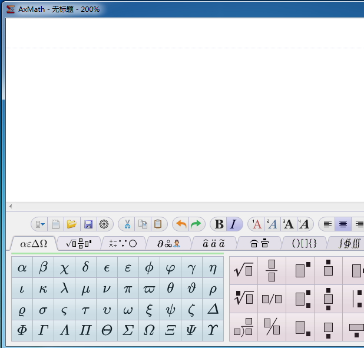The height and width of the screenshot is (348, 364).
Task: Insert Greek letter beta
Action: click(x=43, y=267)
